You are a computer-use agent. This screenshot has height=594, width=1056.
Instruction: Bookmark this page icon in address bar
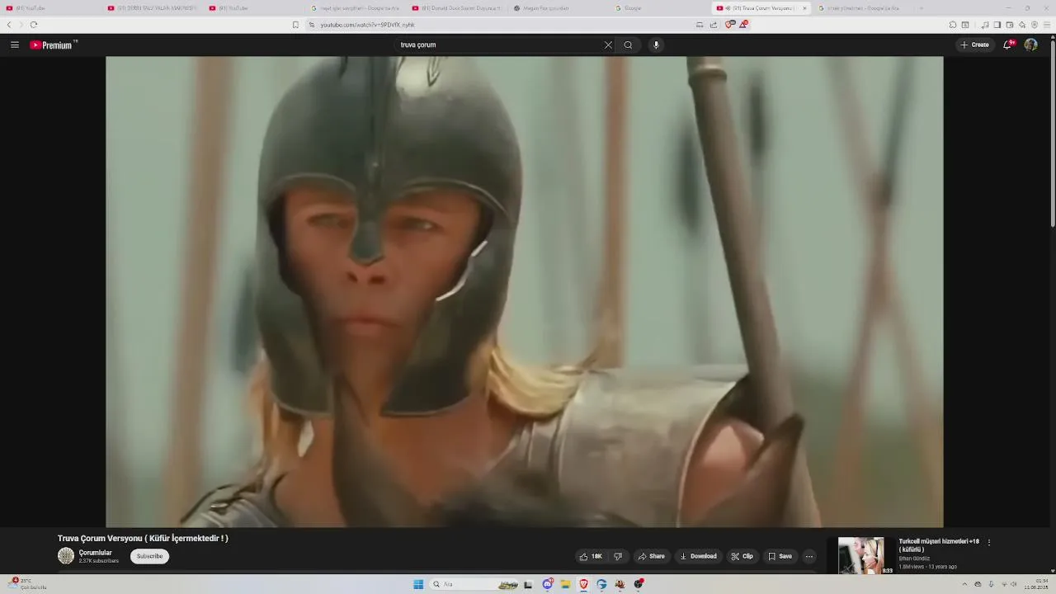[x=295, y=25]
